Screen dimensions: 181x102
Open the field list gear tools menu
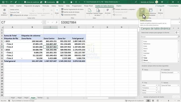click(x=177, y=33)
